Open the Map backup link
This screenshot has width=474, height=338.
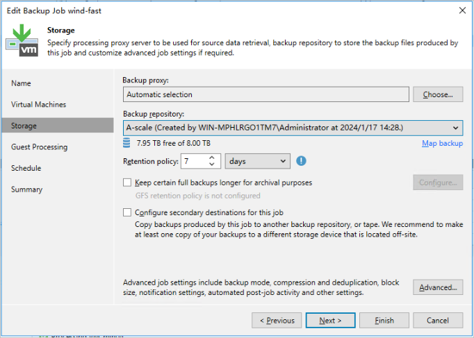[x=442, y=144]
